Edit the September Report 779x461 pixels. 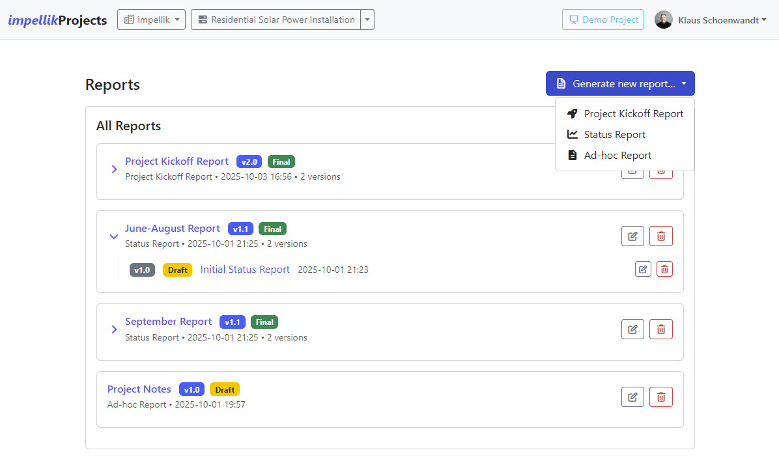632,329
